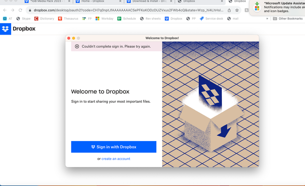Click the browser reload icon
Image resolution: width=305 pixels, height=186 pixels.
click(x=20, y=10)
